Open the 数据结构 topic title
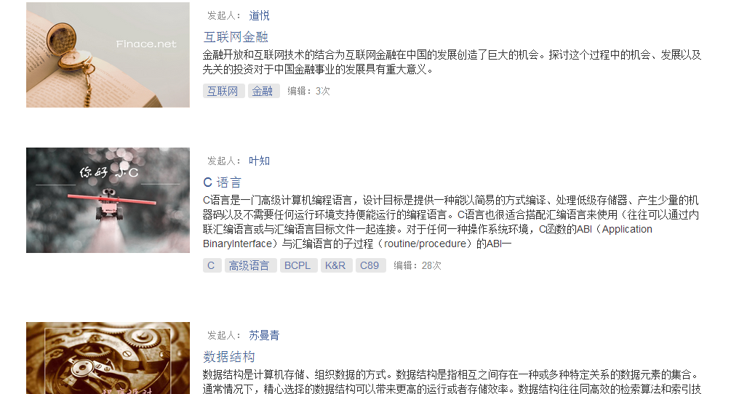Image resolution: width=755 pixels, height=394 pixels. pyautogui.click(x=228, y=357)
